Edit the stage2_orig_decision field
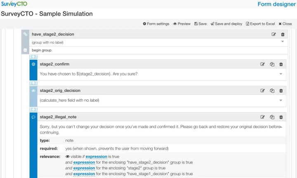This screenshot has width=297, height=178. (x=262, y=91)
